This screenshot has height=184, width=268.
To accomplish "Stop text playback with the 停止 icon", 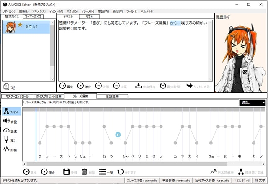I will tap(80, 86).
